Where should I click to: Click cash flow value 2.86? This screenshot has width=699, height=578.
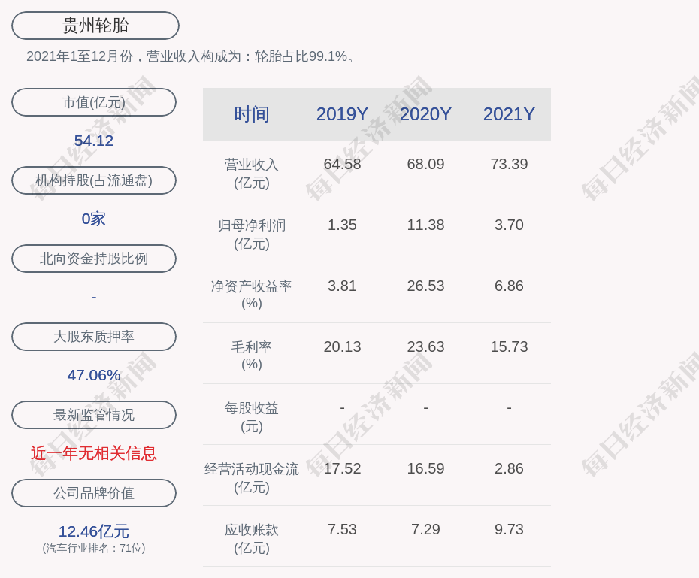509,468
